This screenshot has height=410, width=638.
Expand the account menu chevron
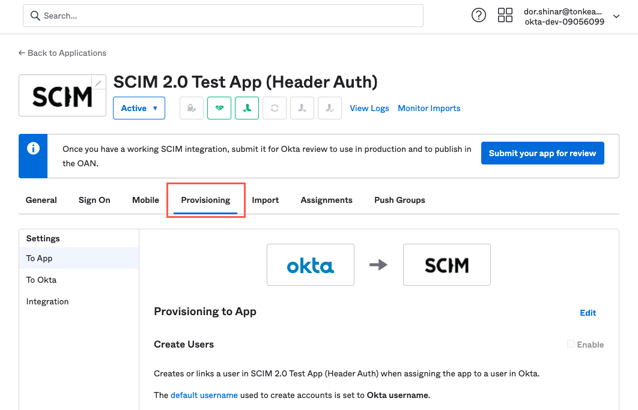click(x=616, y=16)
